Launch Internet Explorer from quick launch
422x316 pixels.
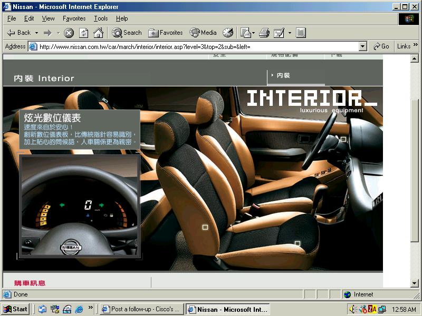point(79,309)
